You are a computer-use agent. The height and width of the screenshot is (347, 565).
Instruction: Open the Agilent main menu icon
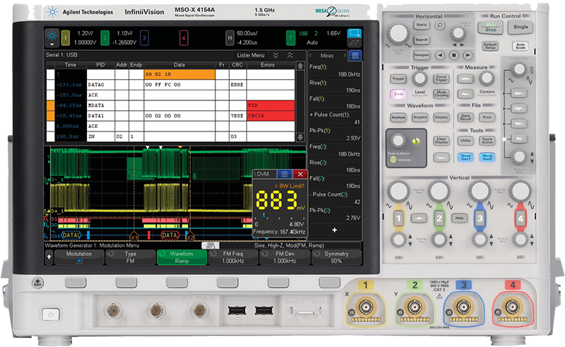pos(52,37)
